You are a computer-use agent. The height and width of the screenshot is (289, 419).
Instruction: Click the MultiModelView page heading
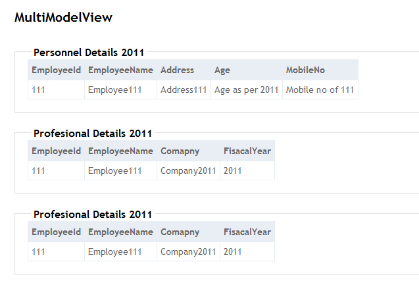63,18
